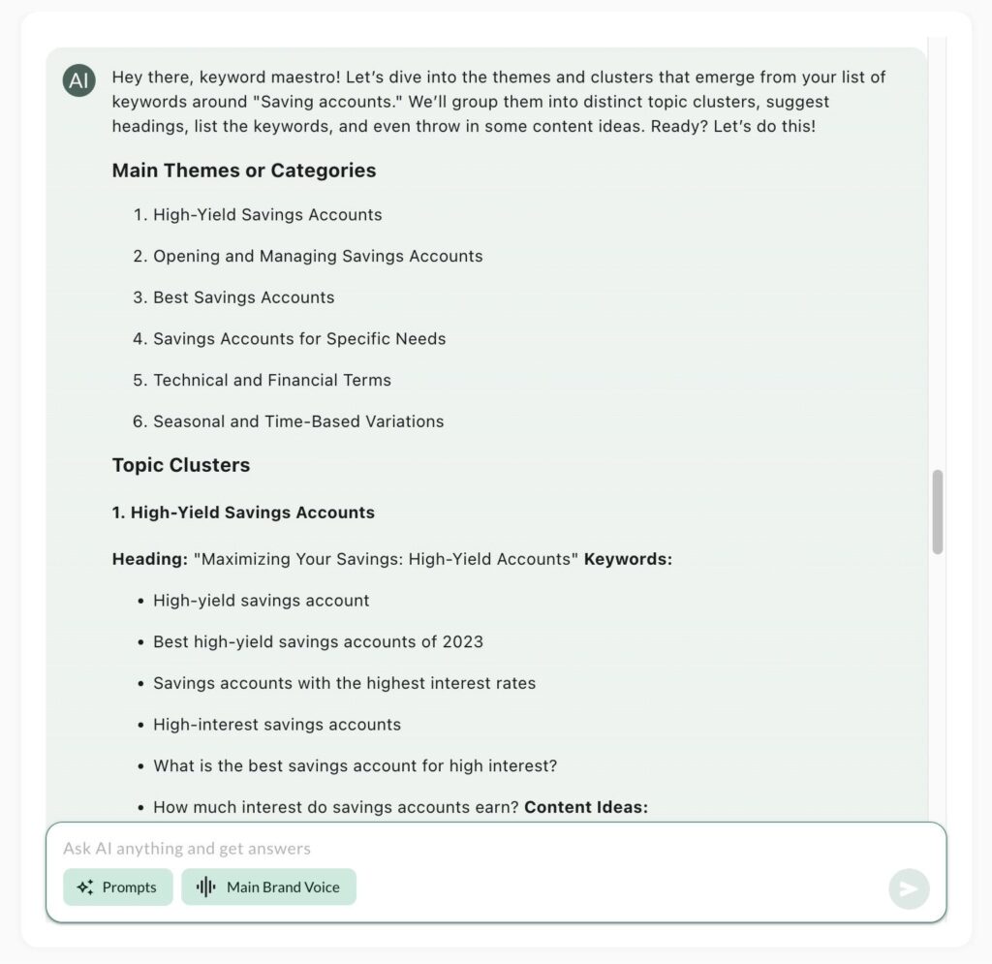This screenshot has height=964, width=992.
Task: Open the Prompts button
Action: click(117, 886)
